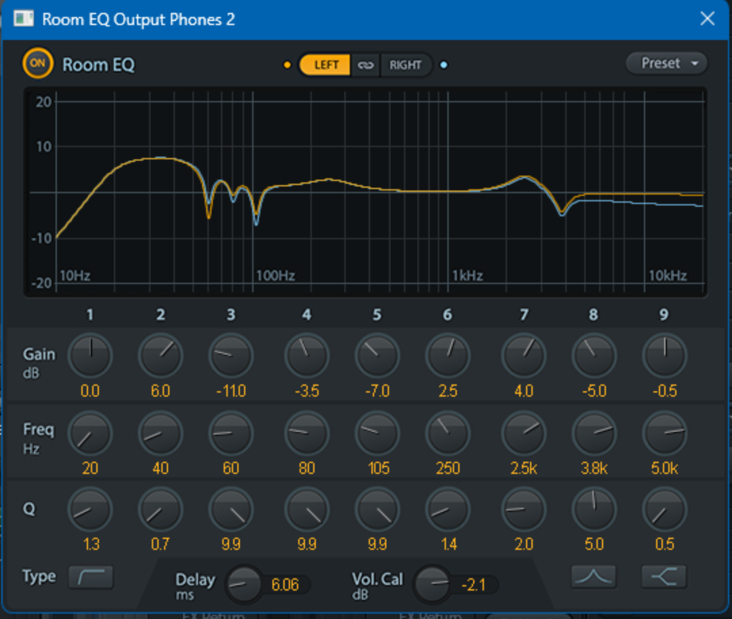Click the Delay value field showing 6.06
732x619 pixels.
(285, 584)
